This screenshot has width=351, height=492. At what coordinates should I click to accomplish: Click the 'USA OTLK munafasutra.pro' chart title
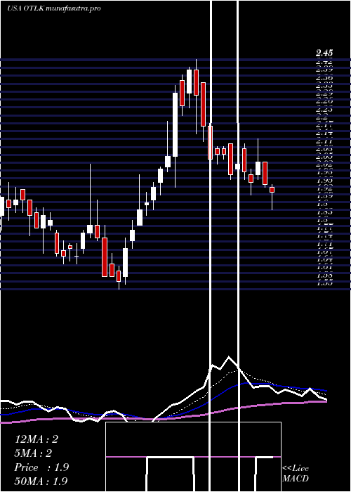[x=54, y=8]
